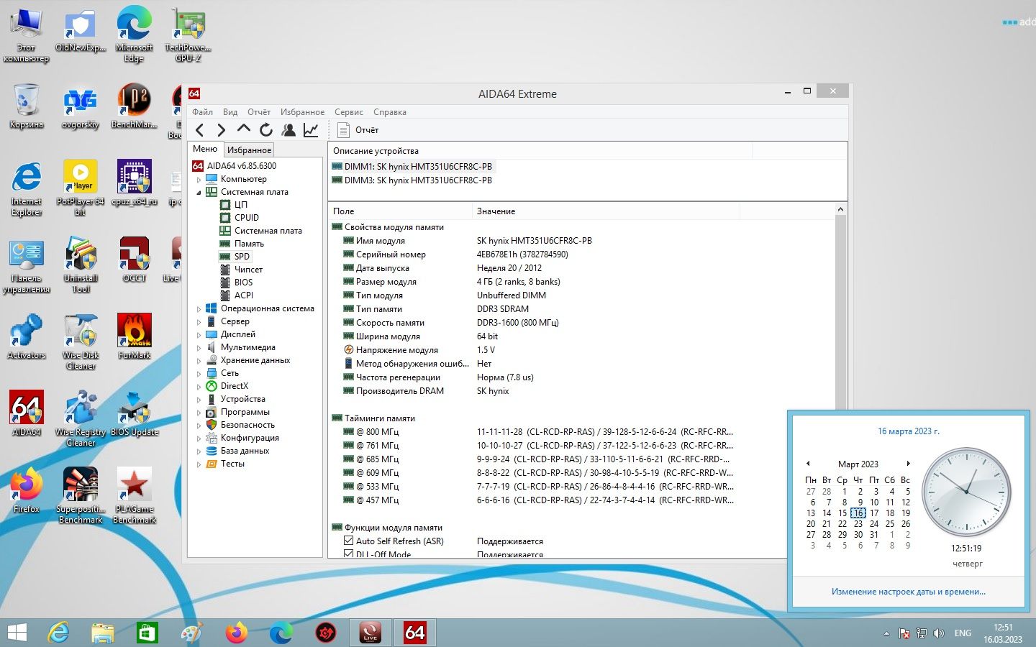Click the AIDA64 taskbar button
Viewport: 1036px width, 647px height.
(x=415, y=633)
